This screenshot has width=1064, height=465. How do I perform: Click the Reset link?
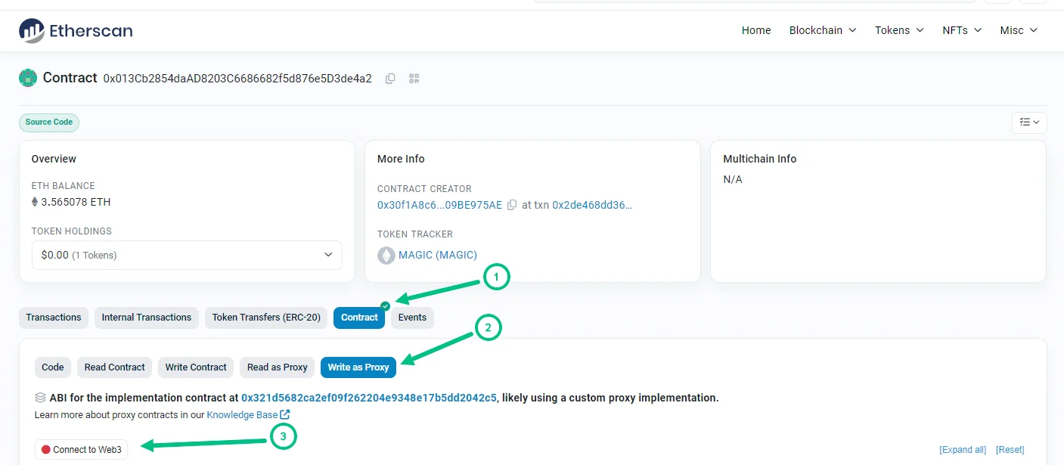[1010, 450]
